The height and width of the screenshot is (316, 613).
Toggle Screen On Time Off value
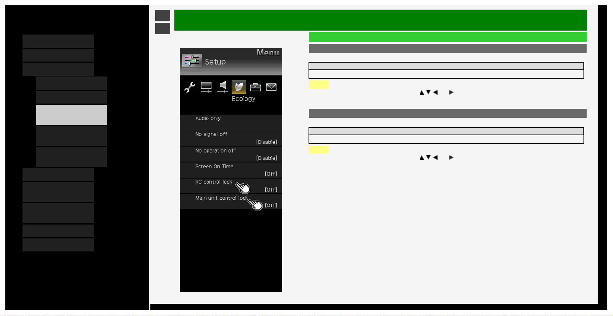[x=271, y=174]
